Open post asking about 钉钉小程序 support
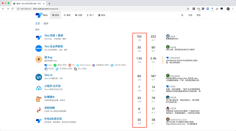The image size is (236, 131). point(180,49)
